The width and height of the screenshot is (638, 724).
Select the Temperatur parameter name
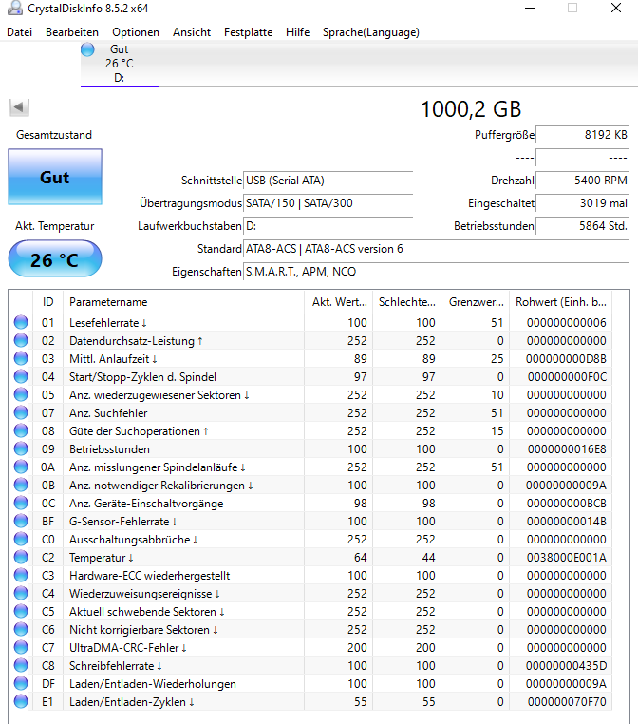[x=98, y=558]
